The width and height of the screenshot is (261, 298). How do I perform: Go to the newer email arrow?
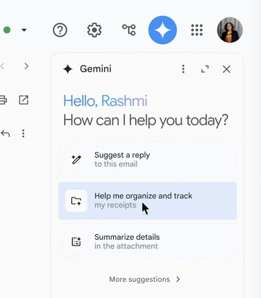coord(3,66)
